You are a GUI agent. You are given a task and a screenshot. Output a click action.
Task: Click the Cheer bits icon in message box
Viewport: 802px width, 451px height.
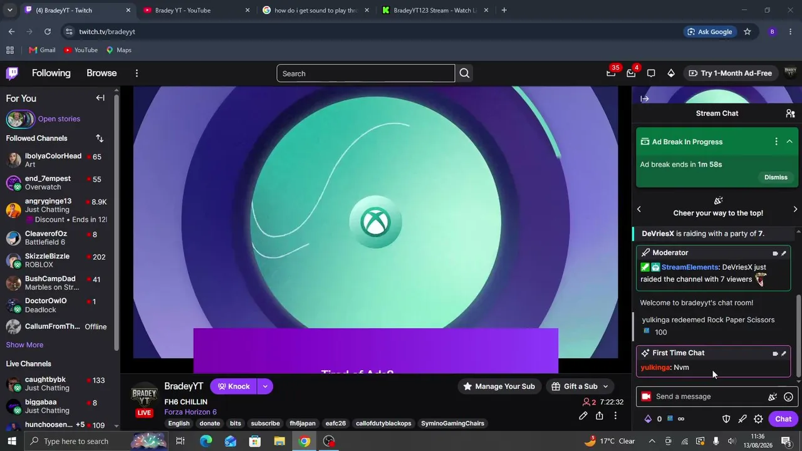click(x=773, y=397)
